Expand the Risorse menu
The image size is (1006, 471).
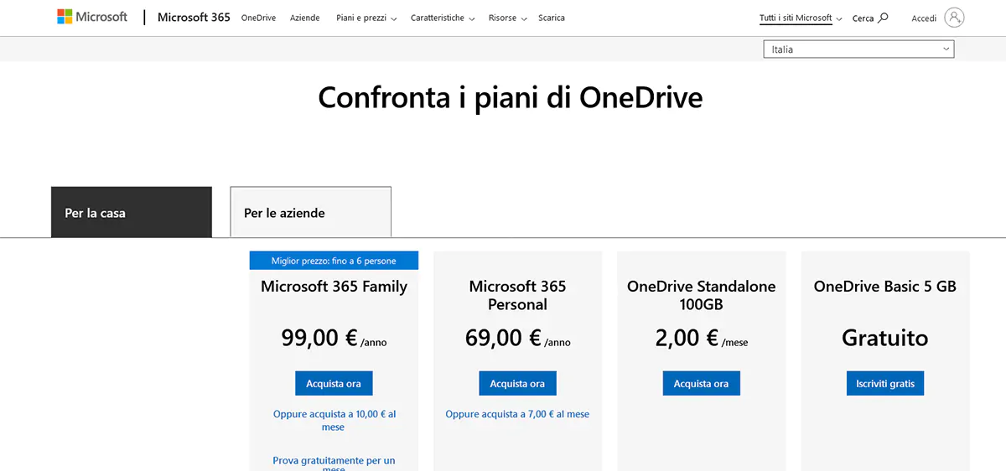[508, 18]
